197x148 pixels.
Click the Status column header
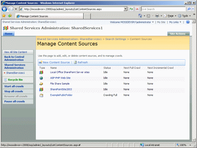[107, 68]
